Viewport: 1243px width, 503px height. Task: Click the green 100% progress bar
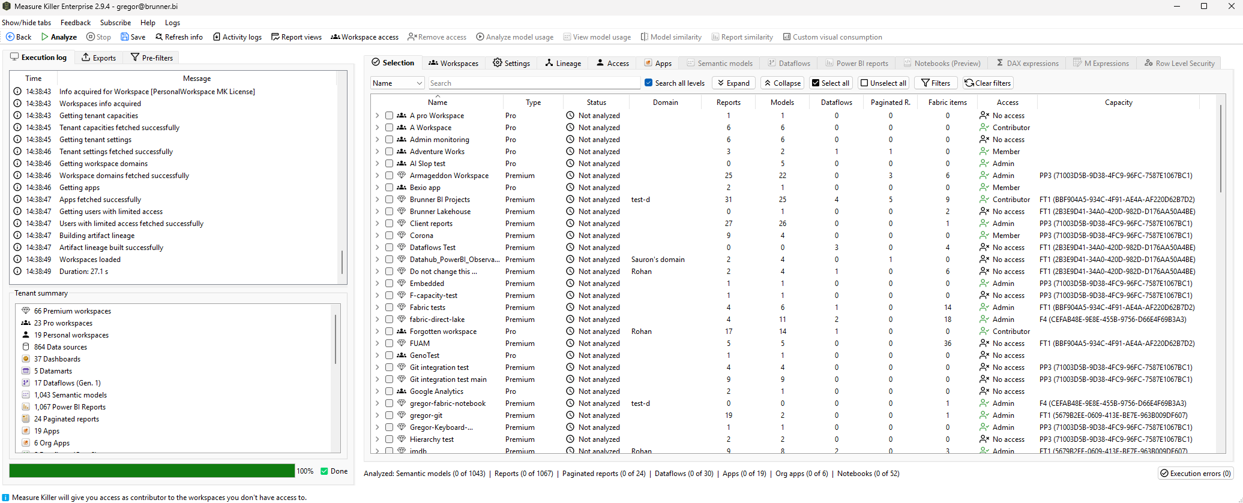152,471
